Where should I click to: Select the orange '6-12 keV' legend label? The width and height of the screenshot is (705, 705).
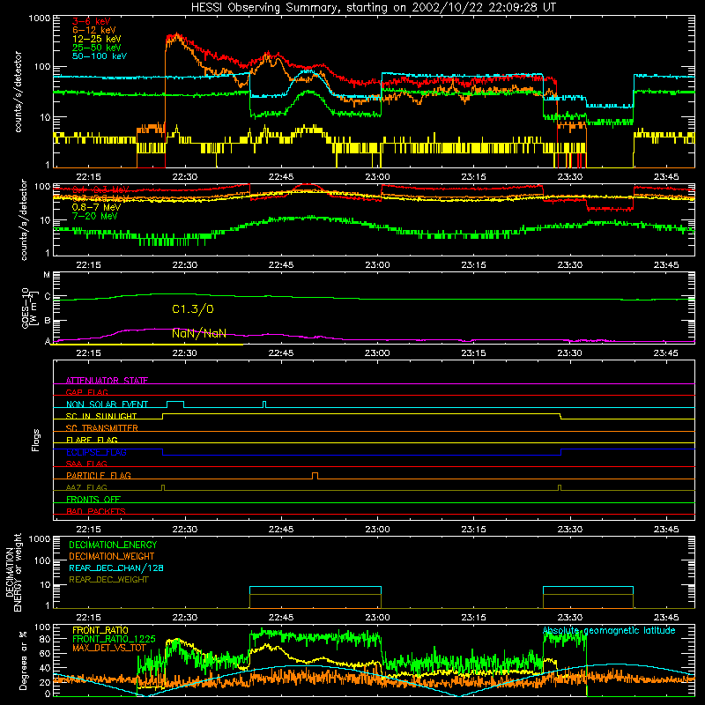click(94, 30)
